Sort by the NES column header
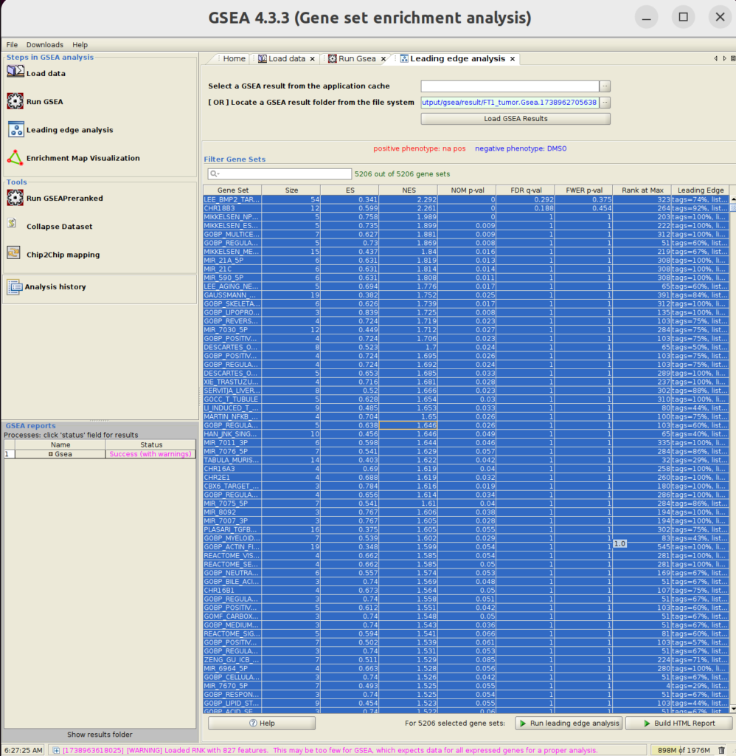The width and height of the screenshot is (736, 756). coord(409,190)
